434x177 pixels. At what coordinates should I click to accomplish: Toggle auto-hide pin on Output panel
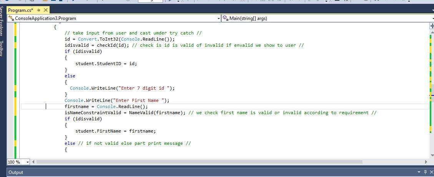425,172
